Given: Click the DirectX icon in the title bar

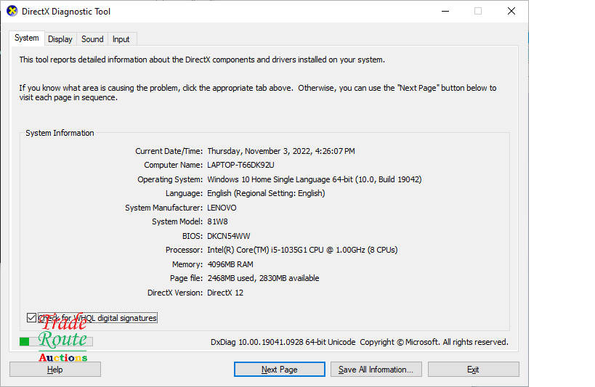Looking at the screenshot, I should click(x=12, y=11).
